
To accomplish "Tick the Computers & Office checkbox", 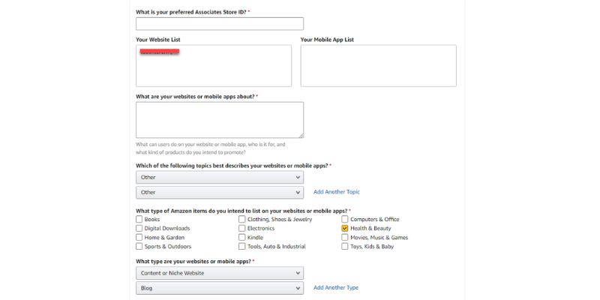I will 345,219.
